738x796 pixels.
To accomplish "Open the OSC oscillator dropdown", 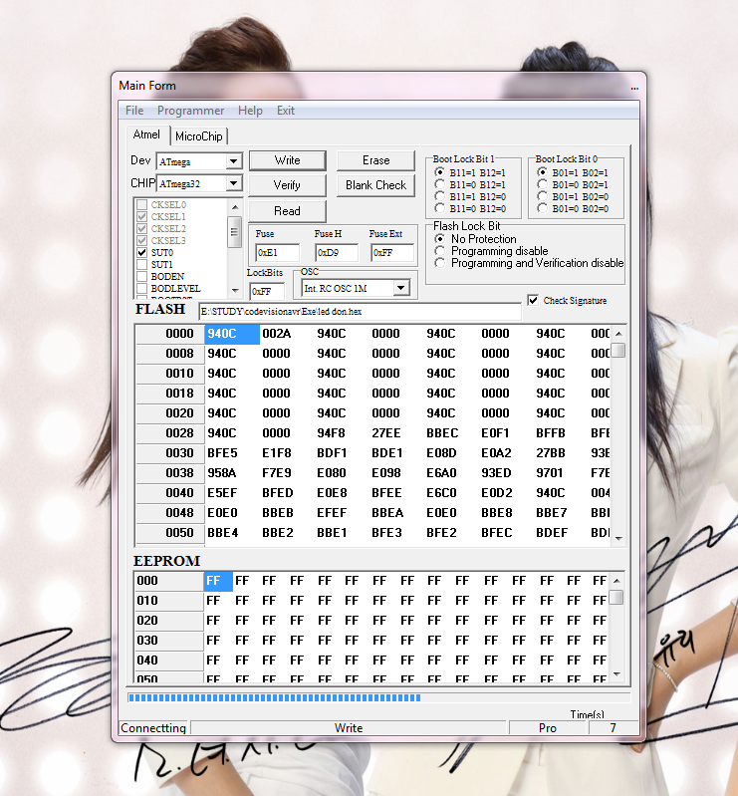I will click(x=400, y=288).
